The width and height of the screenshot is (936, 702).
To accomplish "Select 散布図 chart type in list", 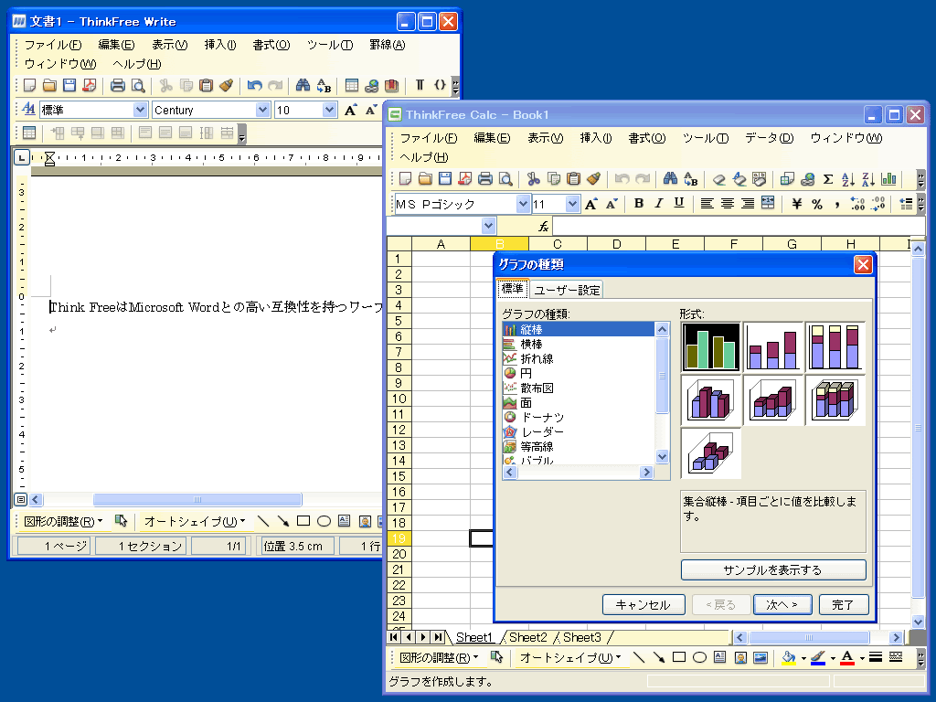I will [x=578, y=388].
